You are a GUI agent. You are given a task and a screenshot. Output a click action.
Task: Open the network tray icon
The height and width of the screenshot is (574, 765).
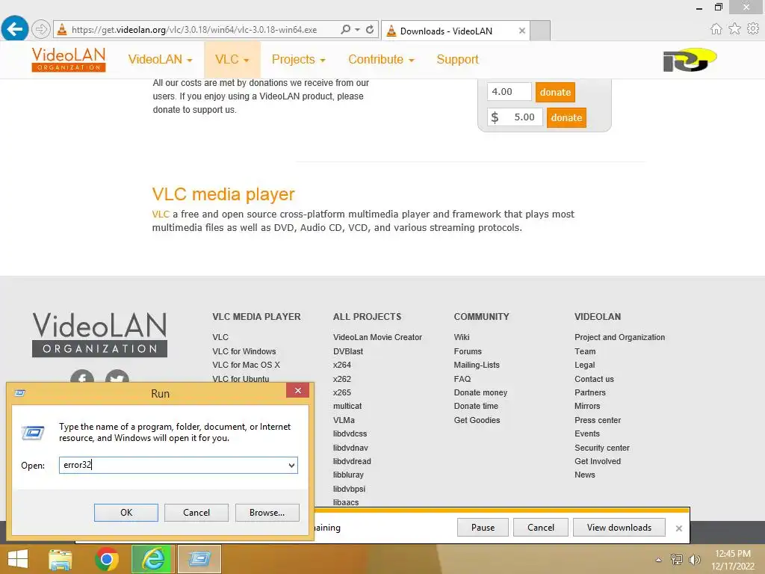(677, 559)
